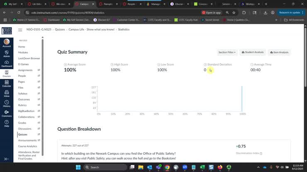The width and height of the screenshot is (307, 172).
Task: Toggle visibility icon beside Pages
Action: (39, 81)
